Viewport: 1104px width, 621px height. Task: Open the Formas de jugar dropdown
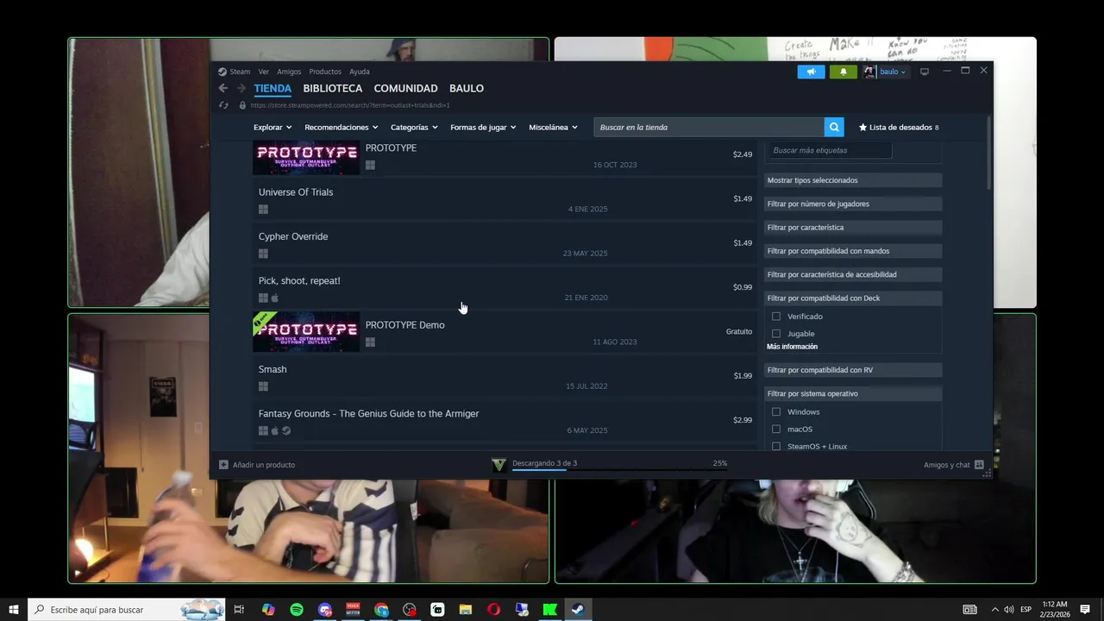483,127
